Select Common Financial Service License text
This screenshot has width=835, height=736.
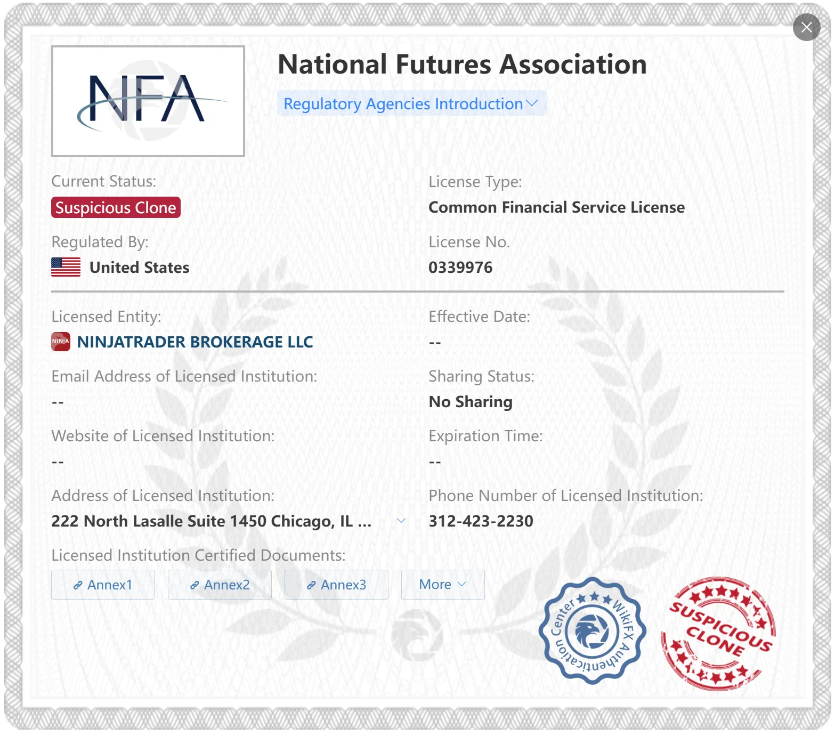(556, 207)
